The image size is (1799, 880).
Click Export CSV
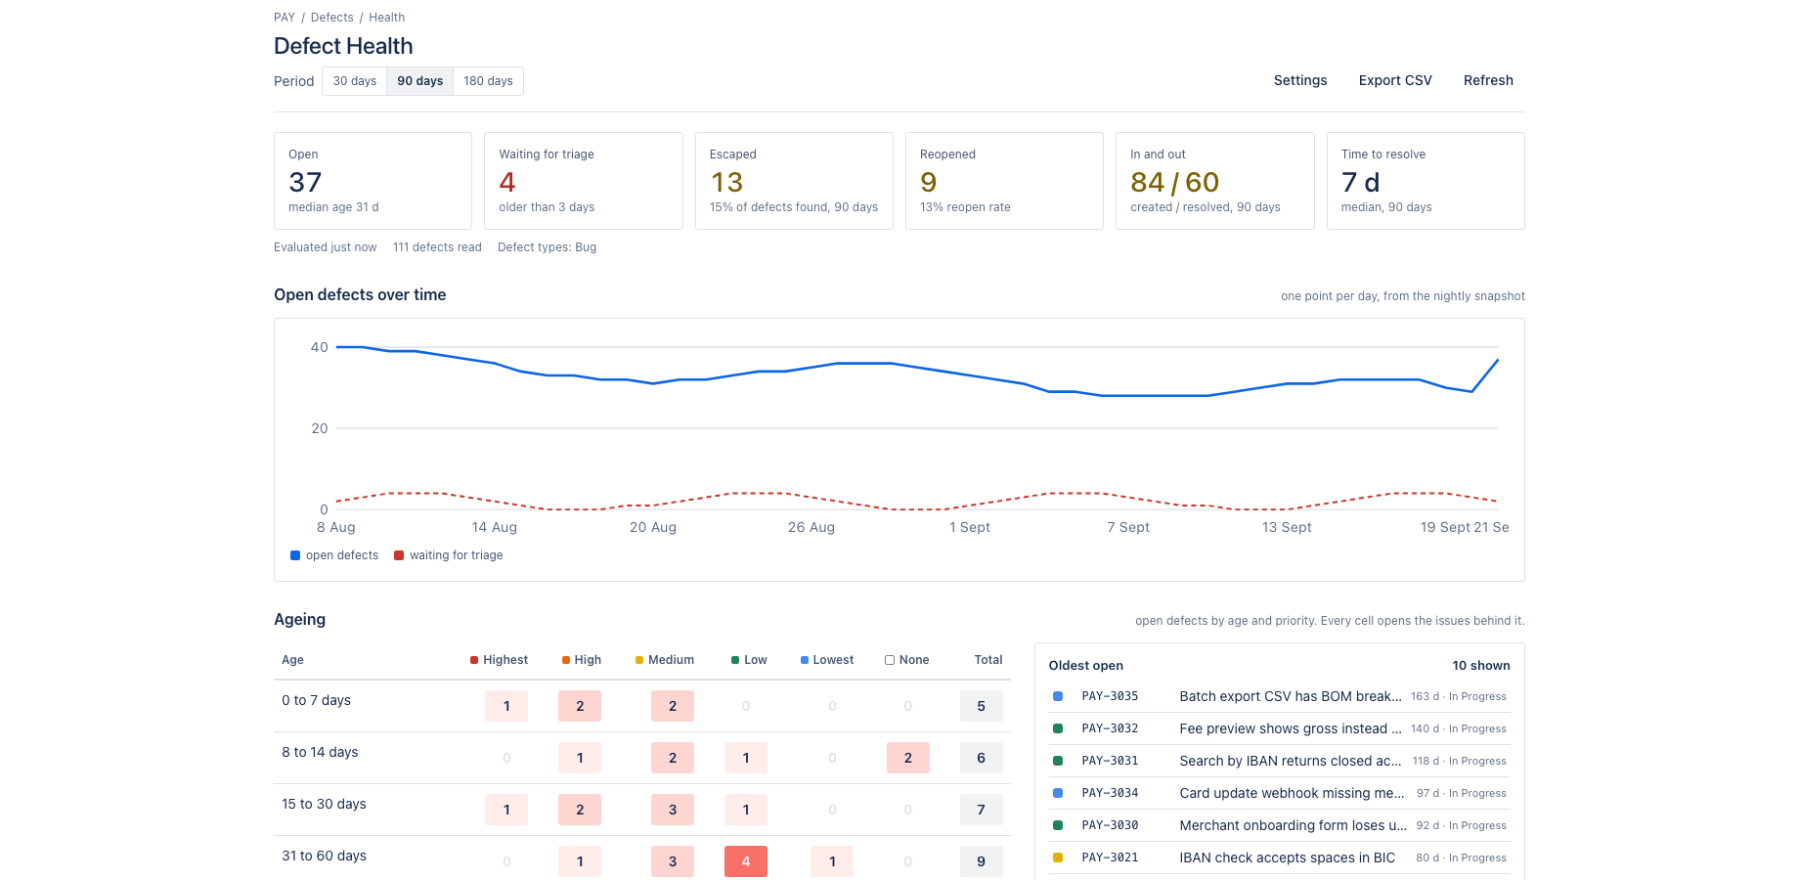[x=1395, y=80]
